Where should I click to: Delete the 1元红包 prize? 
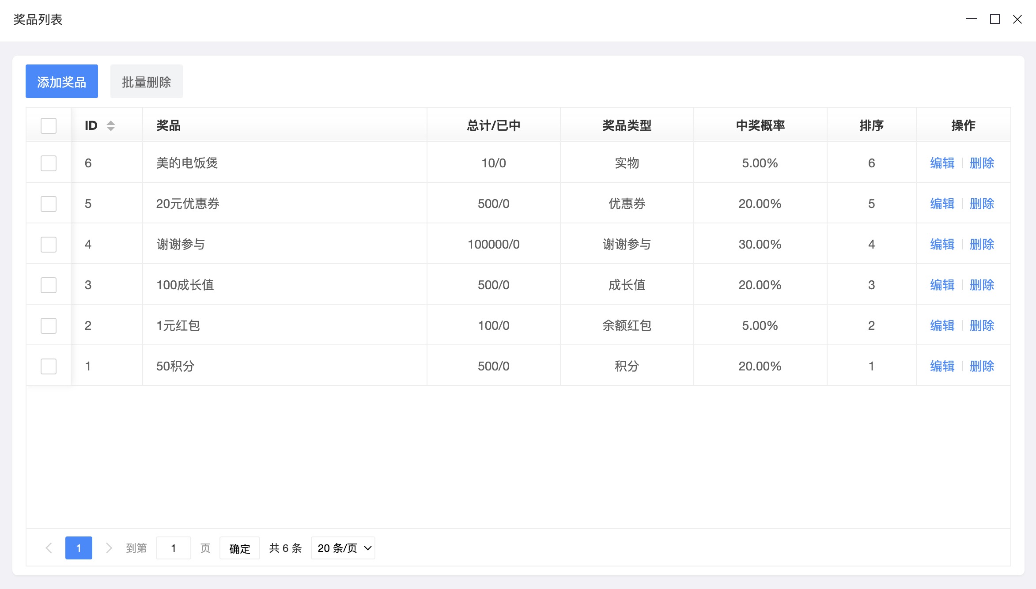click(x=982, y=325)
